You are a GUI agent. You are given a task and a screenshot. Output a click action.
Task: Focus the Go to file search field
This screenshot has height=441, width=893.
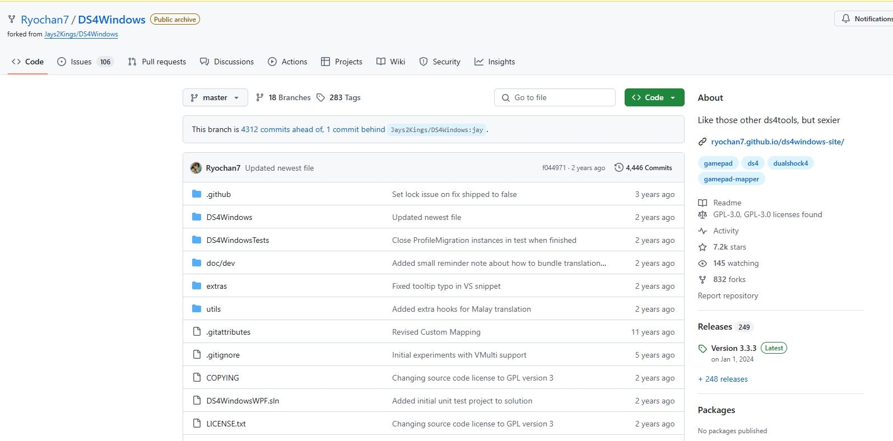555,97
